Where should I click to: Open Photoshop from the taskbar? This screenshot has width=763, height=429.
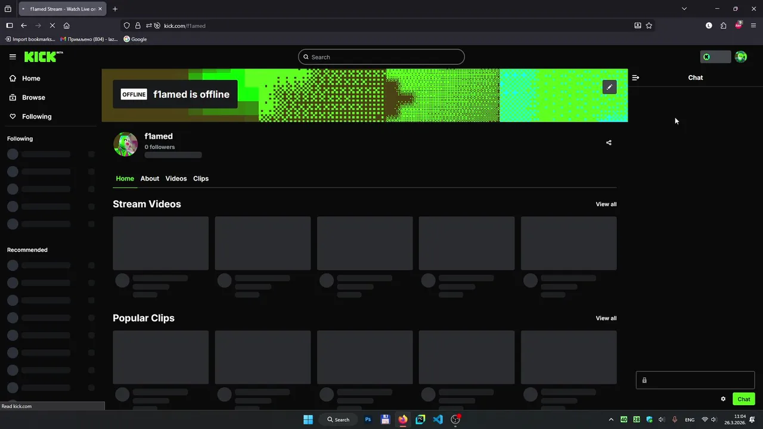368,419
